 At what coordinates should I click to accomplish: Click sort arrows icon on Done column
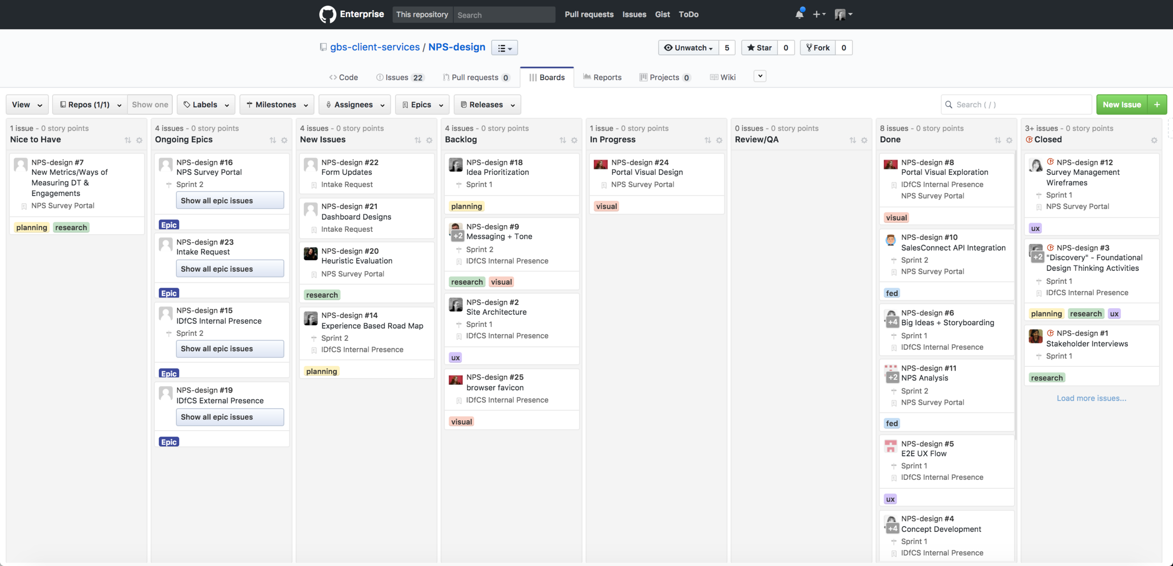998,140
